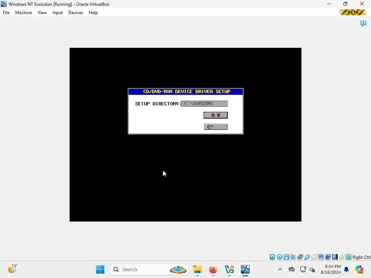Click the muted volume tray icon
The width and height of the screenshot is (371, 278).
point(312,269)
